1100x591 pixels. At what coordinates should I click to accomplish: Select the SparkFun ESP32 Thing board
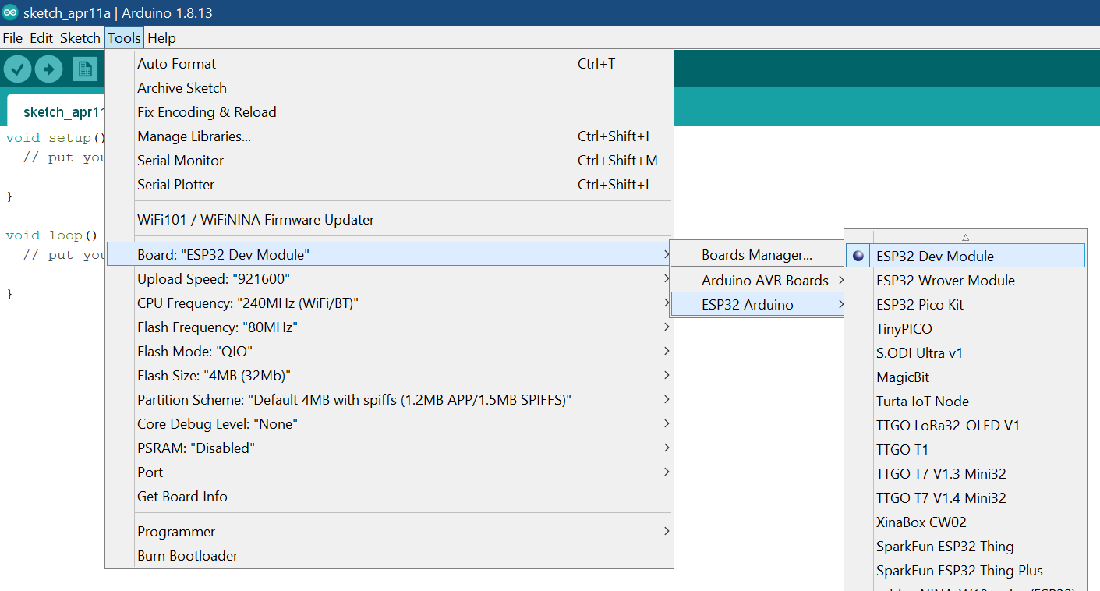(x=965, y=547)
